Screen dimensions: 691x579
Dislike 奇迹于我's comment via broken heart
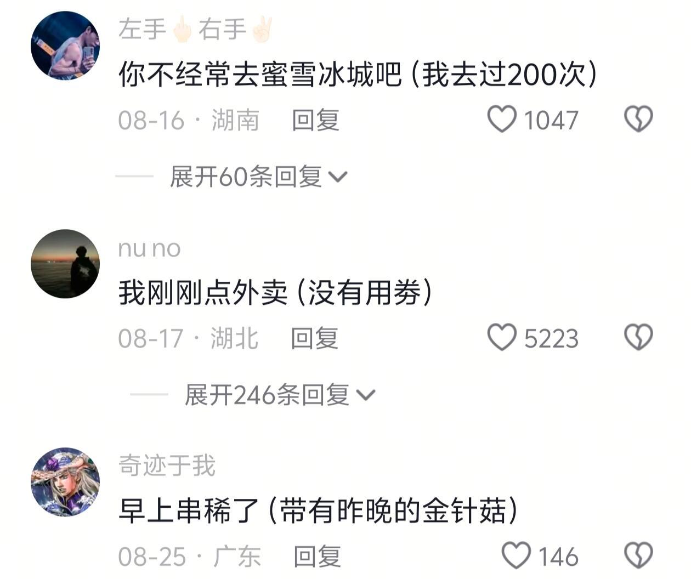pos(639,555)
